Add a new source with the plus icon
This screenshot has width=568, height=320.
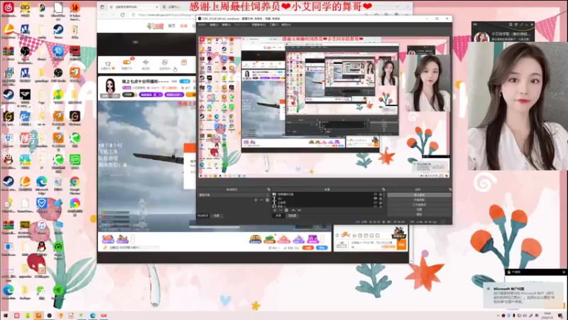275,210
